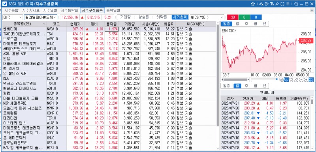Image resolution: width=316 pixels, height=152 pixels.
Task: Click the 코드 column header
Action: tap(56, 24)
